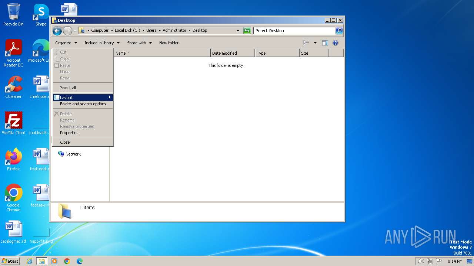
Task: Select the CCleaner desktop shortcut
Action: pyautogui.click(x=13, y=87)
